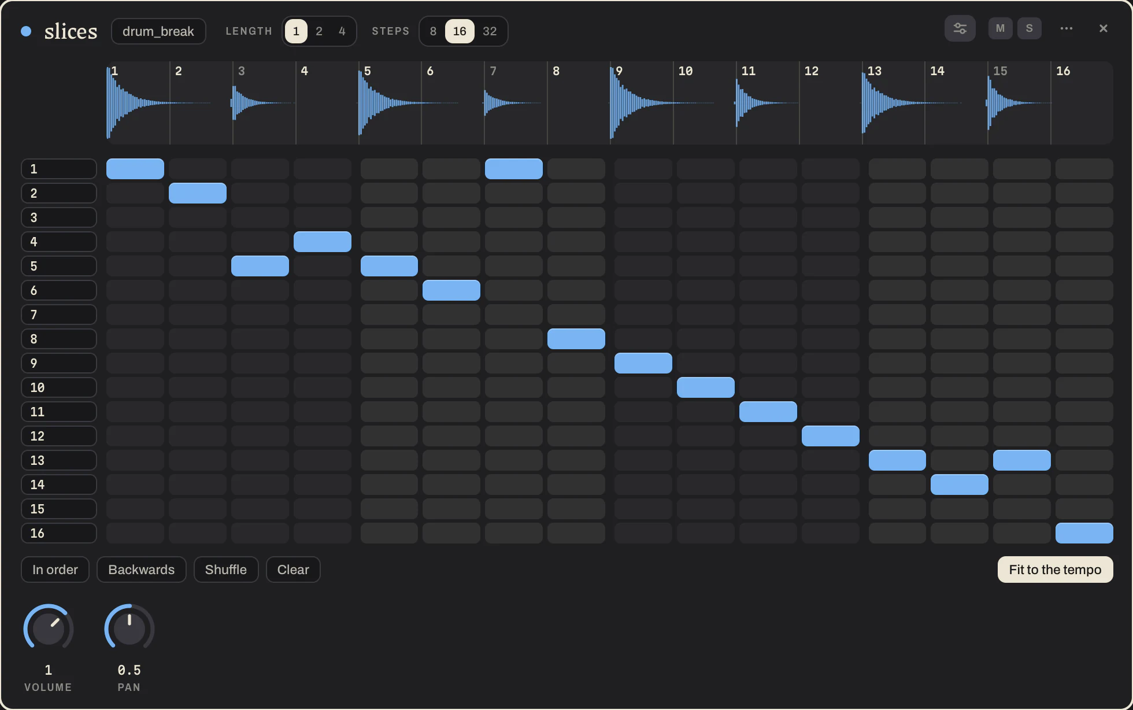Adjust the Volume knob
This screenshot has width=1133, height=710.
[x=49, y=629]
